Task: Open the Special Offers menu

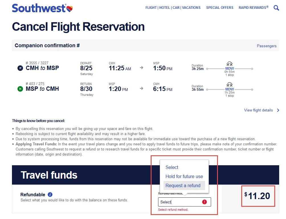Action: (x=220, y=8)
